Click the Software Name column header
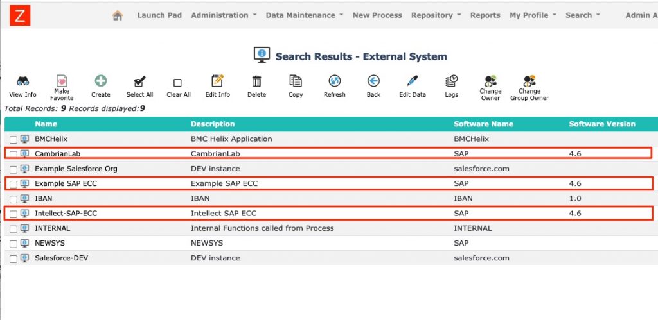The image size is (658, 320). [x=483, y=124]
